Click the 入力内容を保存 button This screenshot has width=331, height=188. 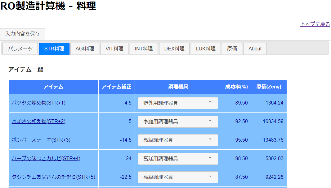point(23,34)
